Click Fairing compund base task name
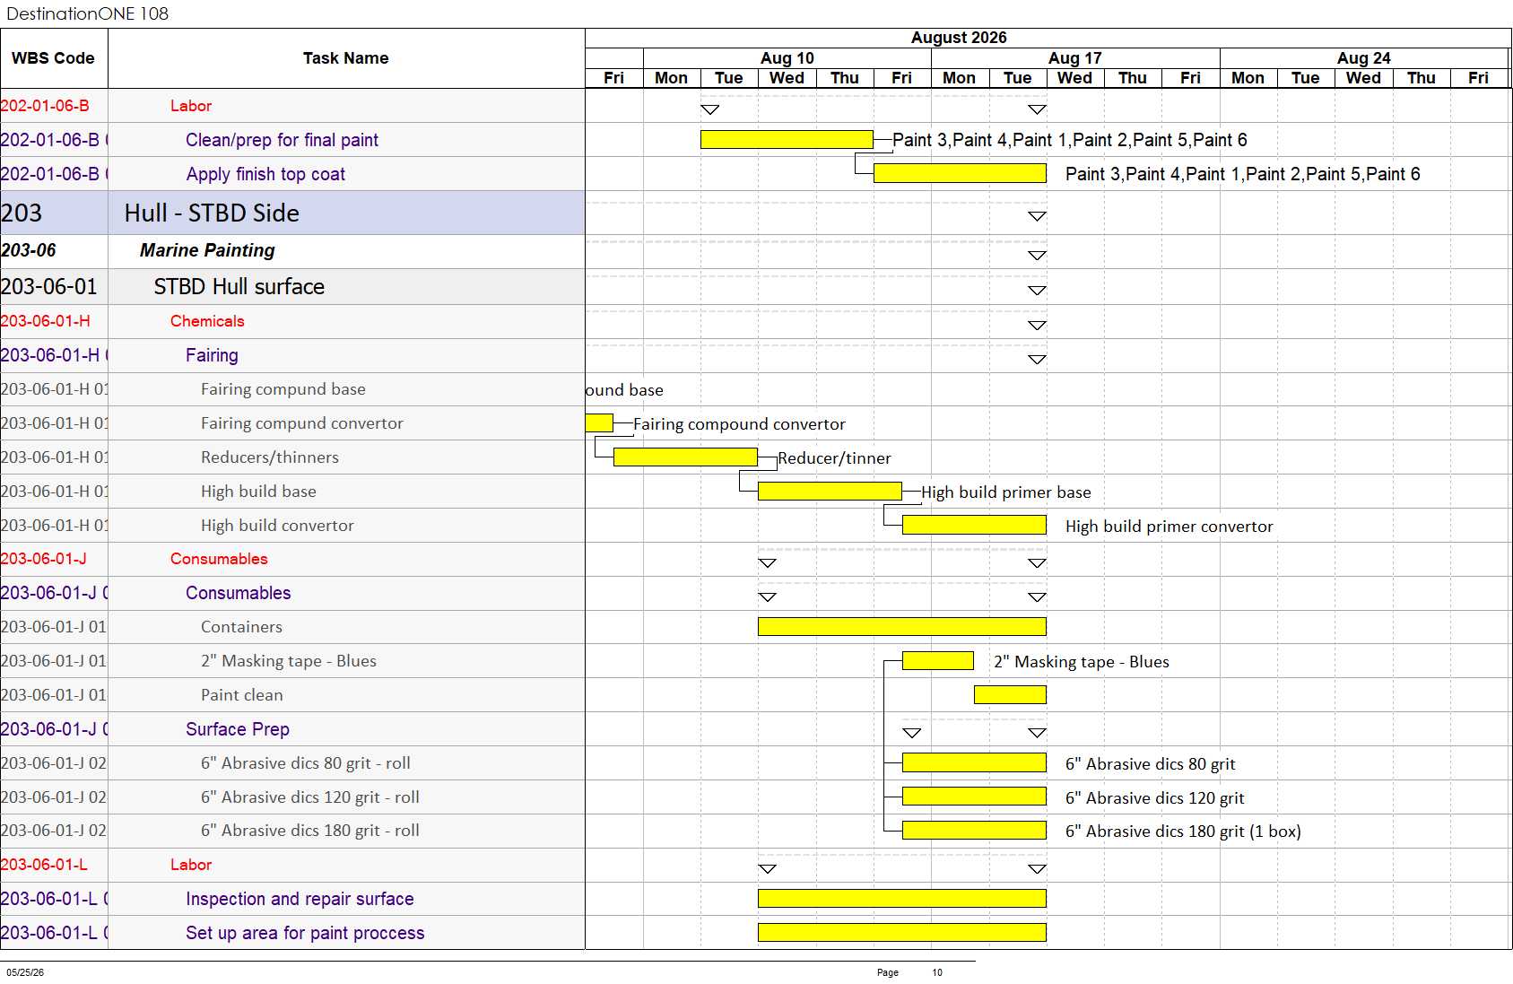Viewport: 1513px width, 984px height. click(x=283, y=389)
